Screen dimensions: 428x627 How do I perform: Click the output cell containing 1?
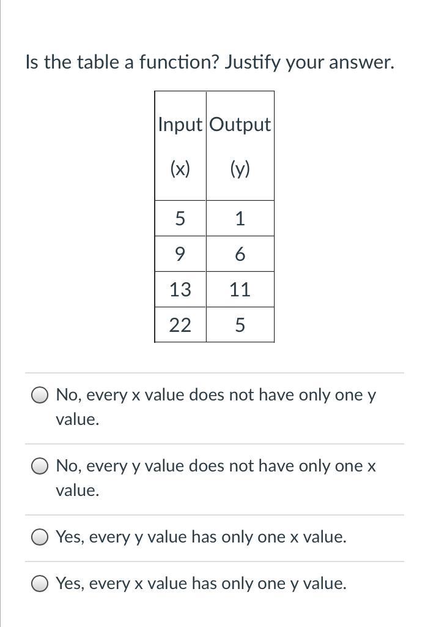240,219
